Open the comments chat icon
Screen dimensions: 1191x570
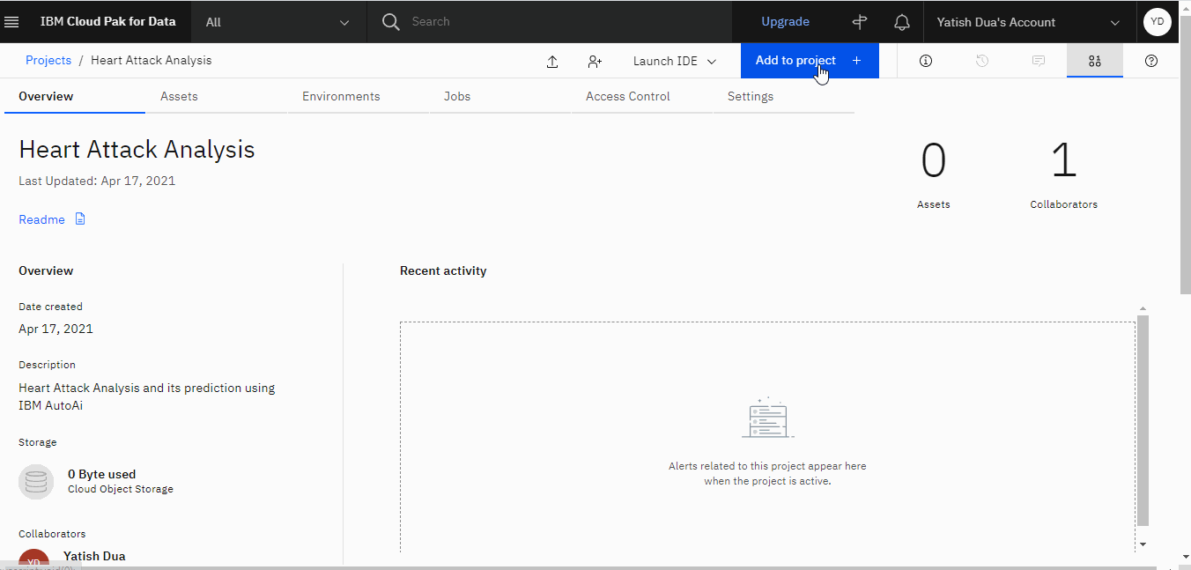click(x=1039, y=61)
